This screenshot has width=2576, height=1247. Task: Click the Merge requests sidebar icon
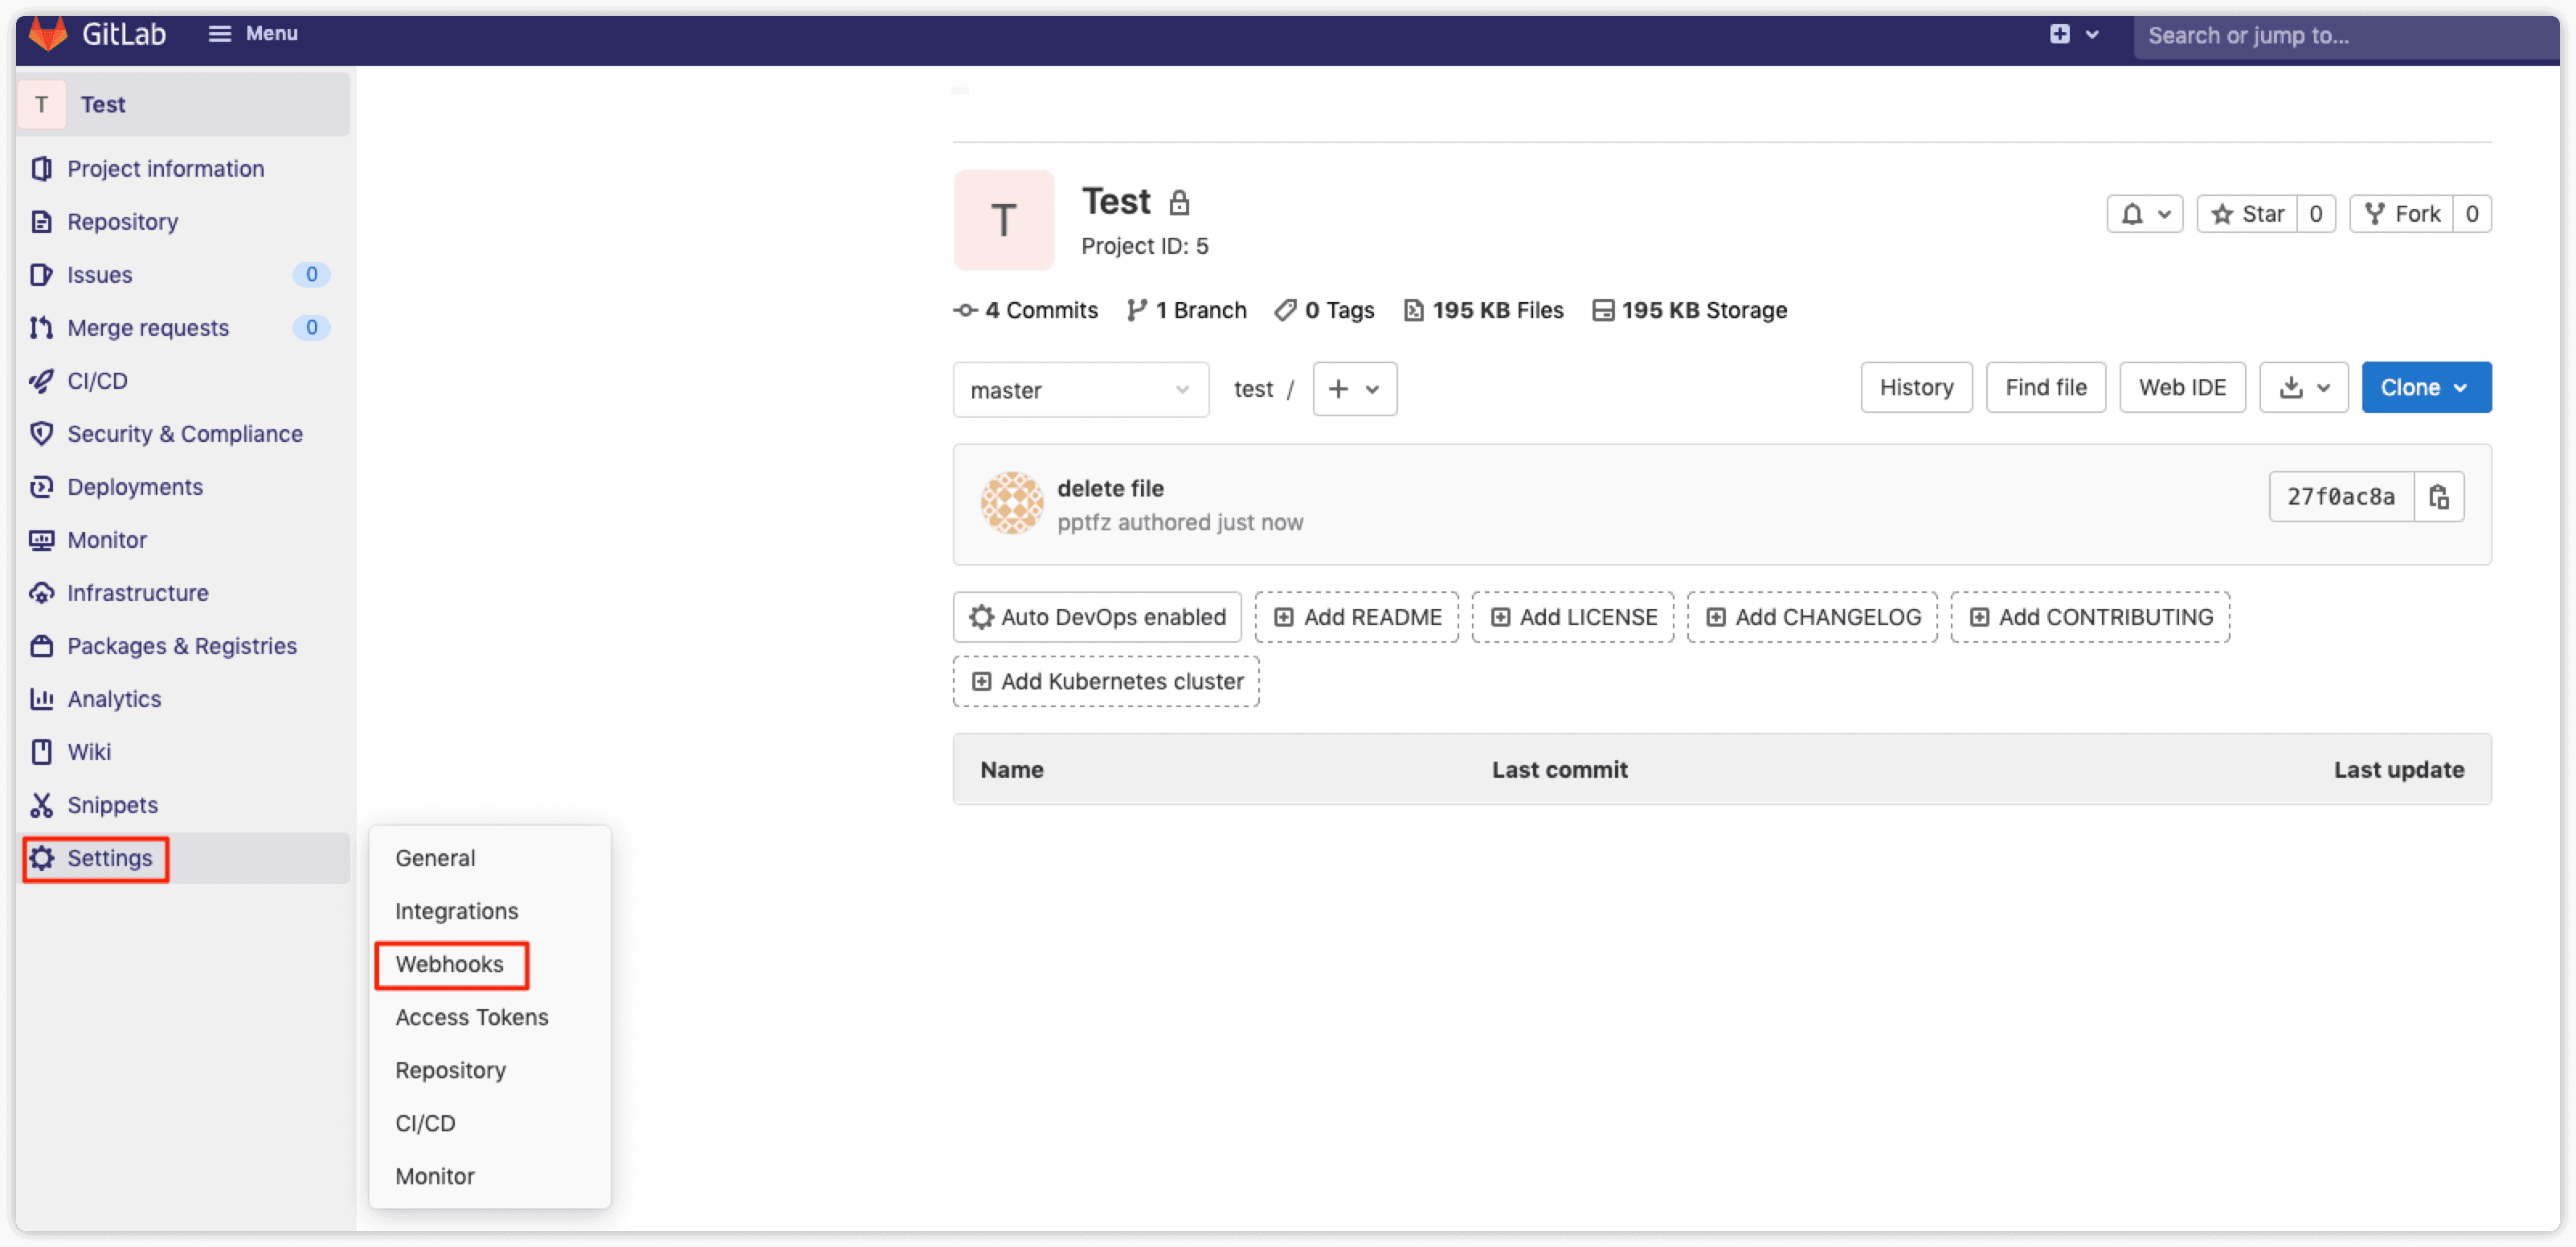(41, 327)
